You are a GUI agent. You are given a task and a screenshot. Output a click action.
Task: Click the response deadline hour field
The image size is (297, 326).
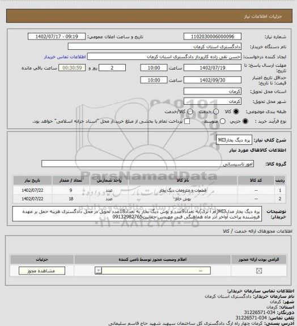click(x=154, y=68)
